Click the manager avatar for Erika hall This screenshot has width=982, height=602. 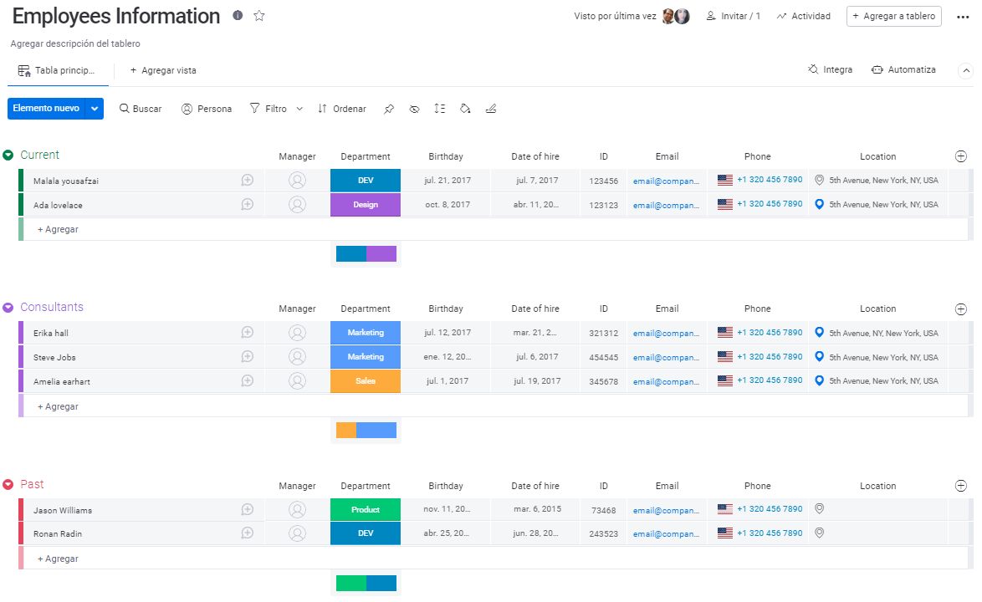[297, 333]
